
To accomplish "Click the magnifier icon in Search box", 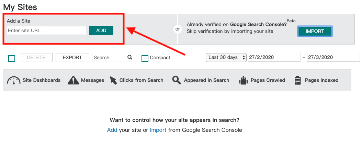I will coord(130,58).
